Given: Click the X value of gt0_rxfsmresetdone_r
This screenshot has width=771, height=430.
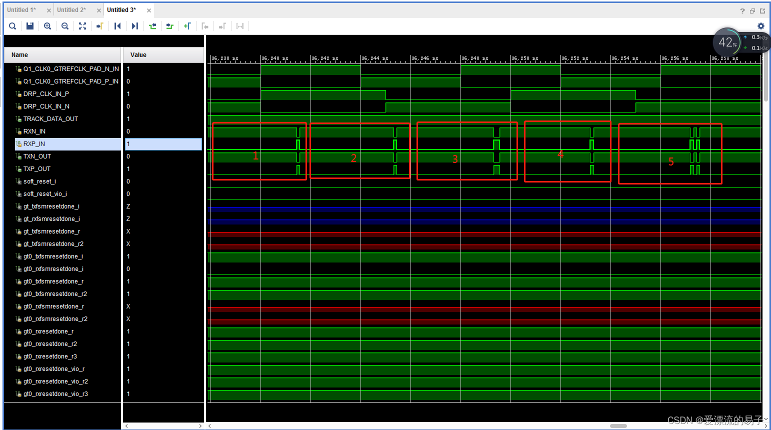Looking at the screenshot, I should [128, 306].
